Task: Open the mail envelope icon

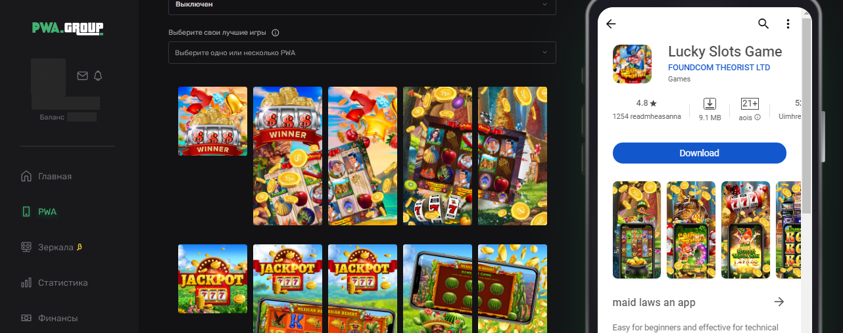Action: coord(82,76)
